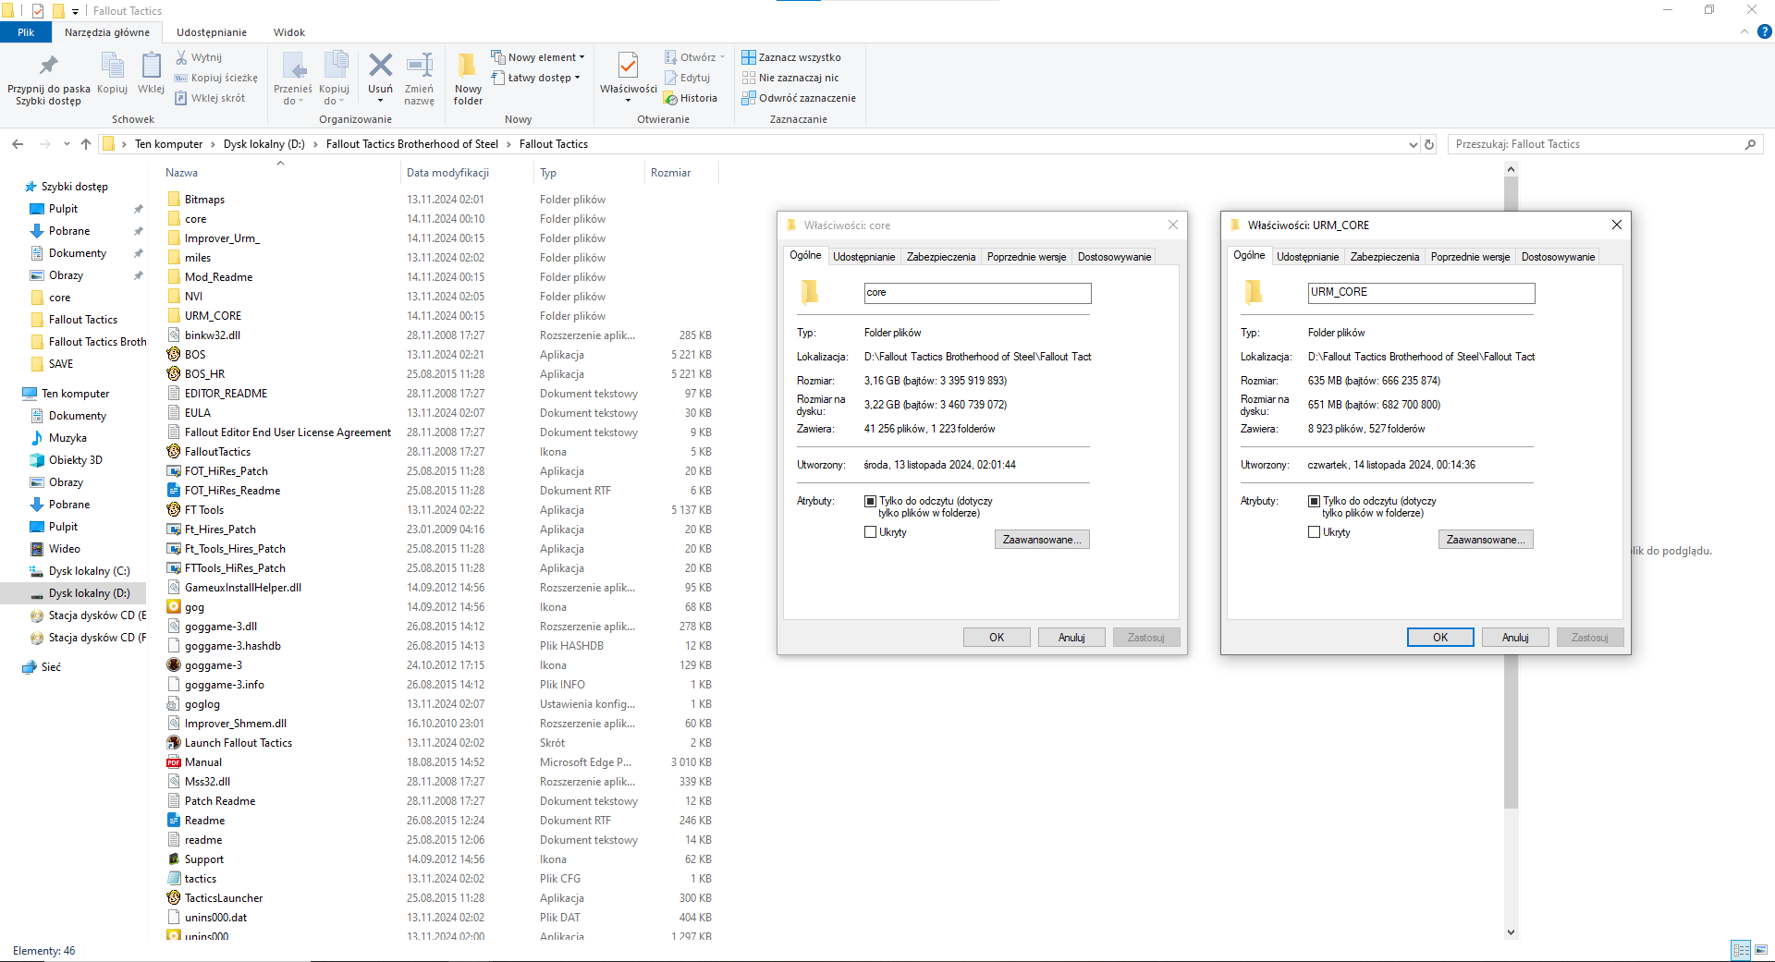Screen dimensions: 1775x962
Task: Select Sieć in navigation pane
Action: [x=51, y=667]
